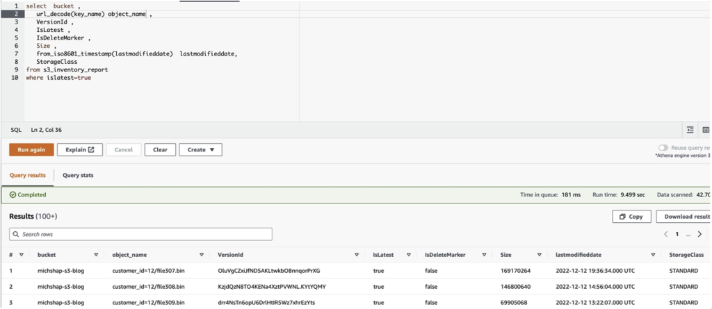Open the Create dropdown menu
Viewport: 712px width, 309px height.
tap(200, 150)
